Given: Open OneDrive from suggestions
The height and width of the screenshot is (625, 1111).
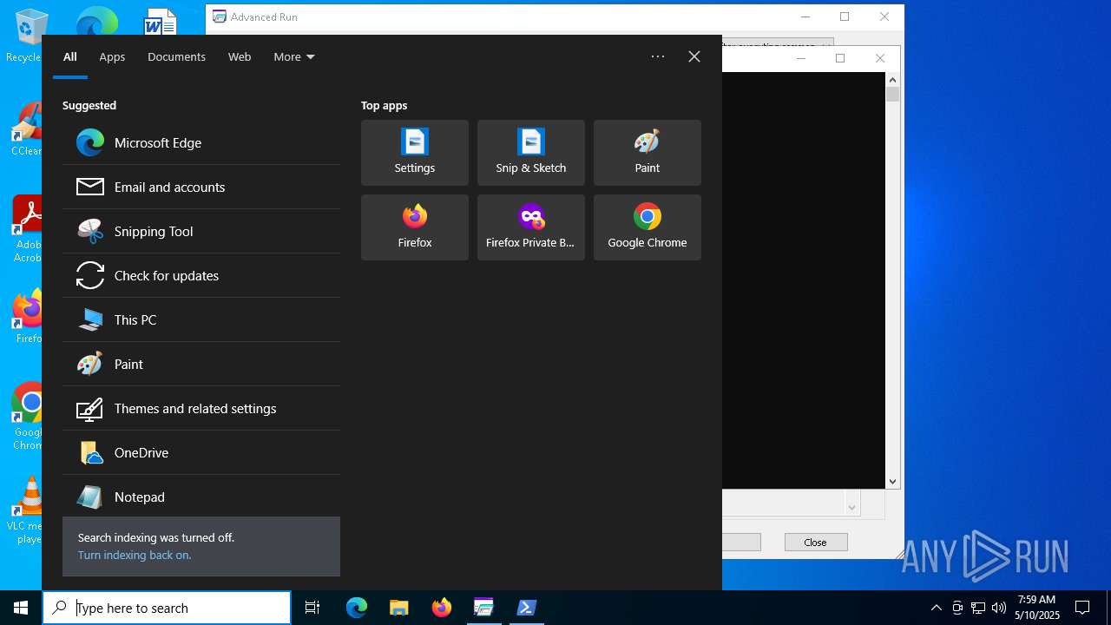Looking at the screenshot, I should (x=201, y=452).
